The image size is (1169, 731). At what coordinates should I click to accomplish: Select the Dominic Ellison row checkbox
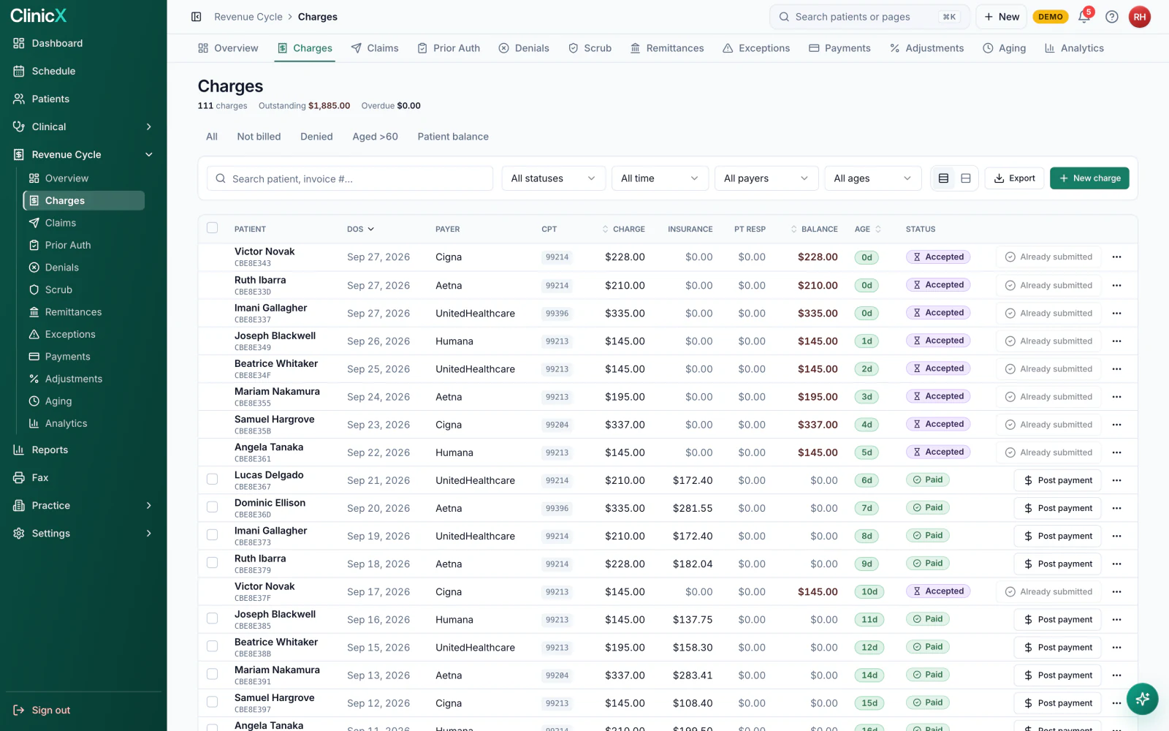pyautogui.click(x=212, y=507)
